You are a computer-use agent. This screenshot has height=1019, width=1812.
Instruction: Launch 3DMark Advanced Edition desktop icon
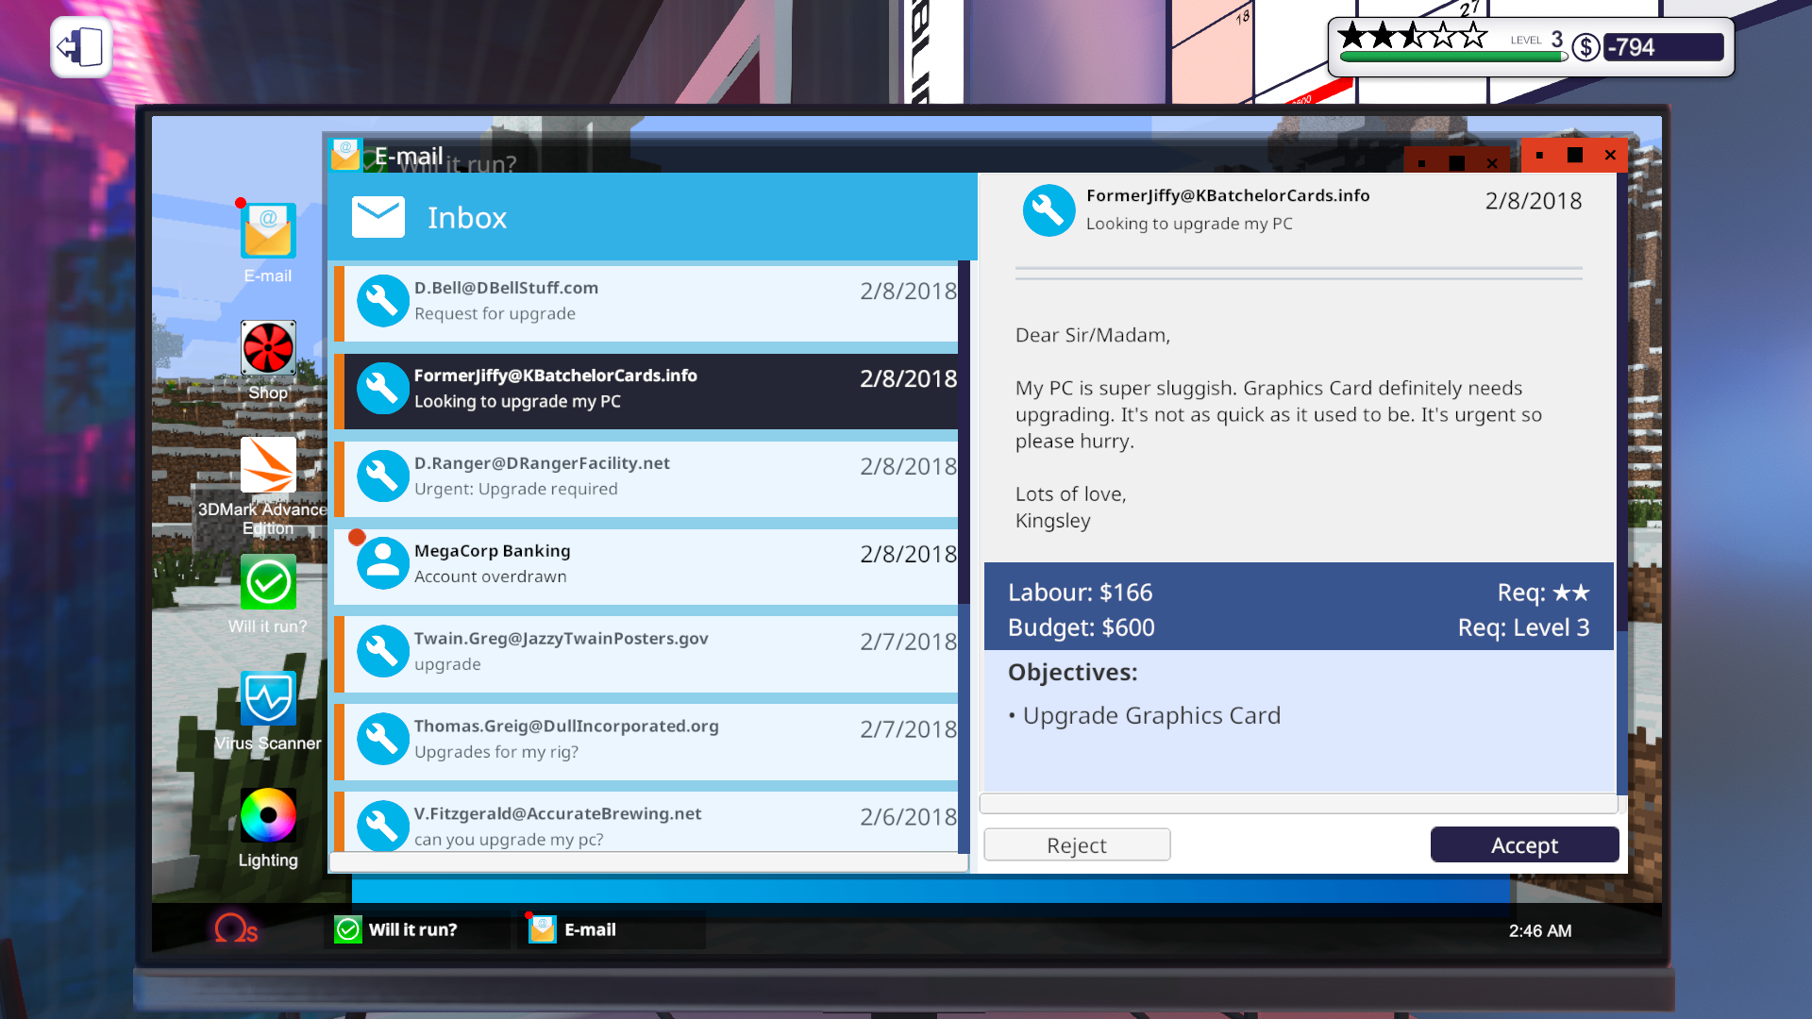(268, 465)
